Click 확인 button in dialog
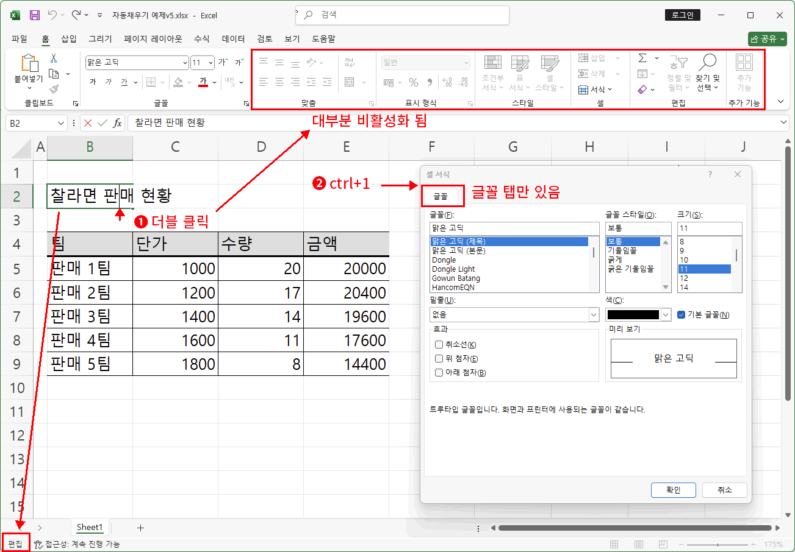The height and width of the screenshot is (552, 795). 674,490
